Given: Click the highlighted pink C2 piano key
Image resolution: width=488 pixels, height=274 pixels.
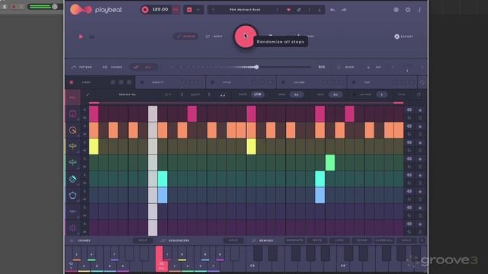Looking at the screenshot, I should point(161,259).
